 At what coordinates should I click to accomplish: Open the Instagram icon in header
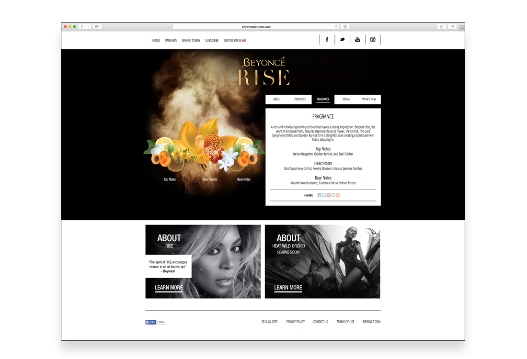click(373, 40)
